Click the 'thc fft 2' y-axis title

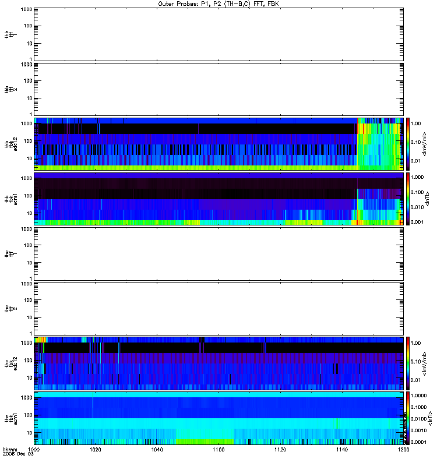(x=11, y=309)
